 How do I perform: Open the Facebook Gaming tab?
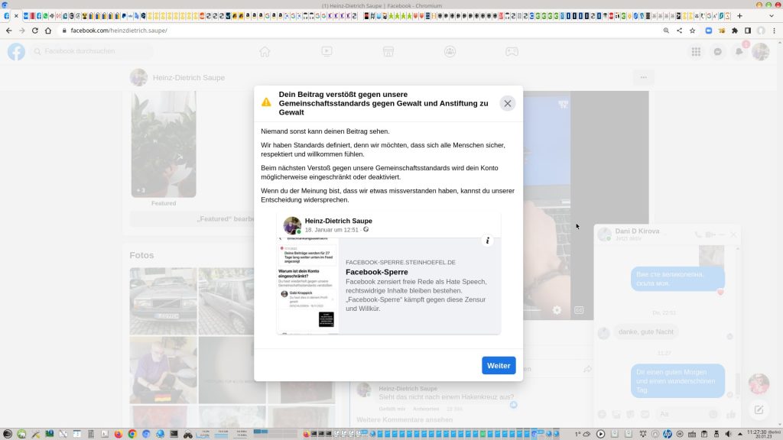pos(512,51)
